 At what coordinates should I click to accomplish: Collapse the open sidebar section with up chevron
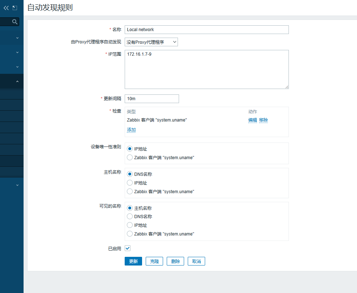click(17, 81)
